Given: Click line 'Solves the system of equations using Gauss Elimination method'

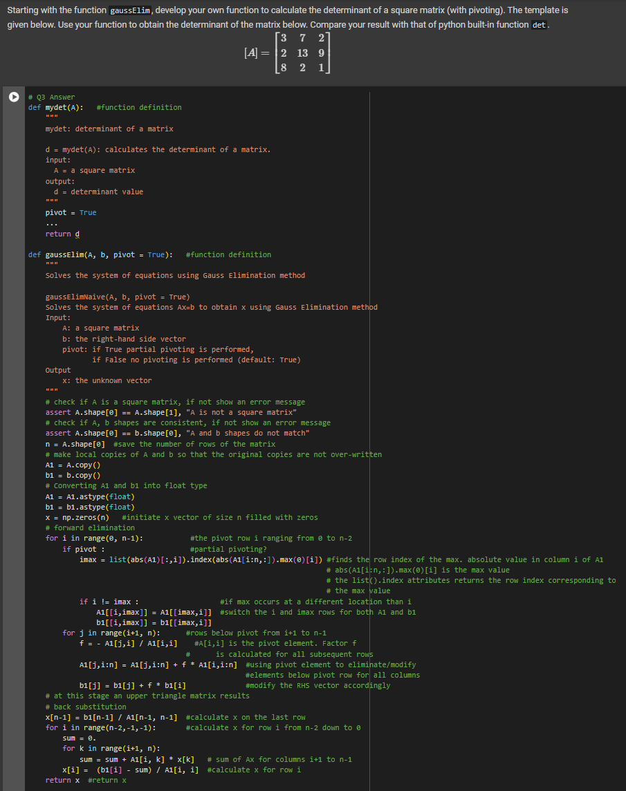Looking at the screenshot, I should [175, 275].
